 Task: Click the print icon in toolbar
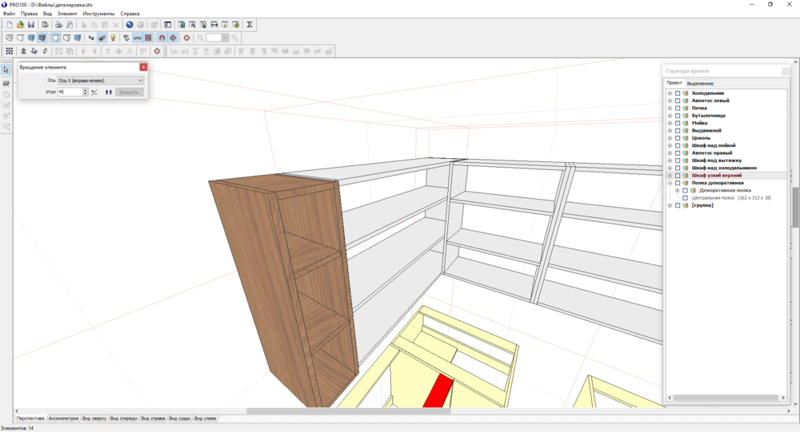[58, 25]
